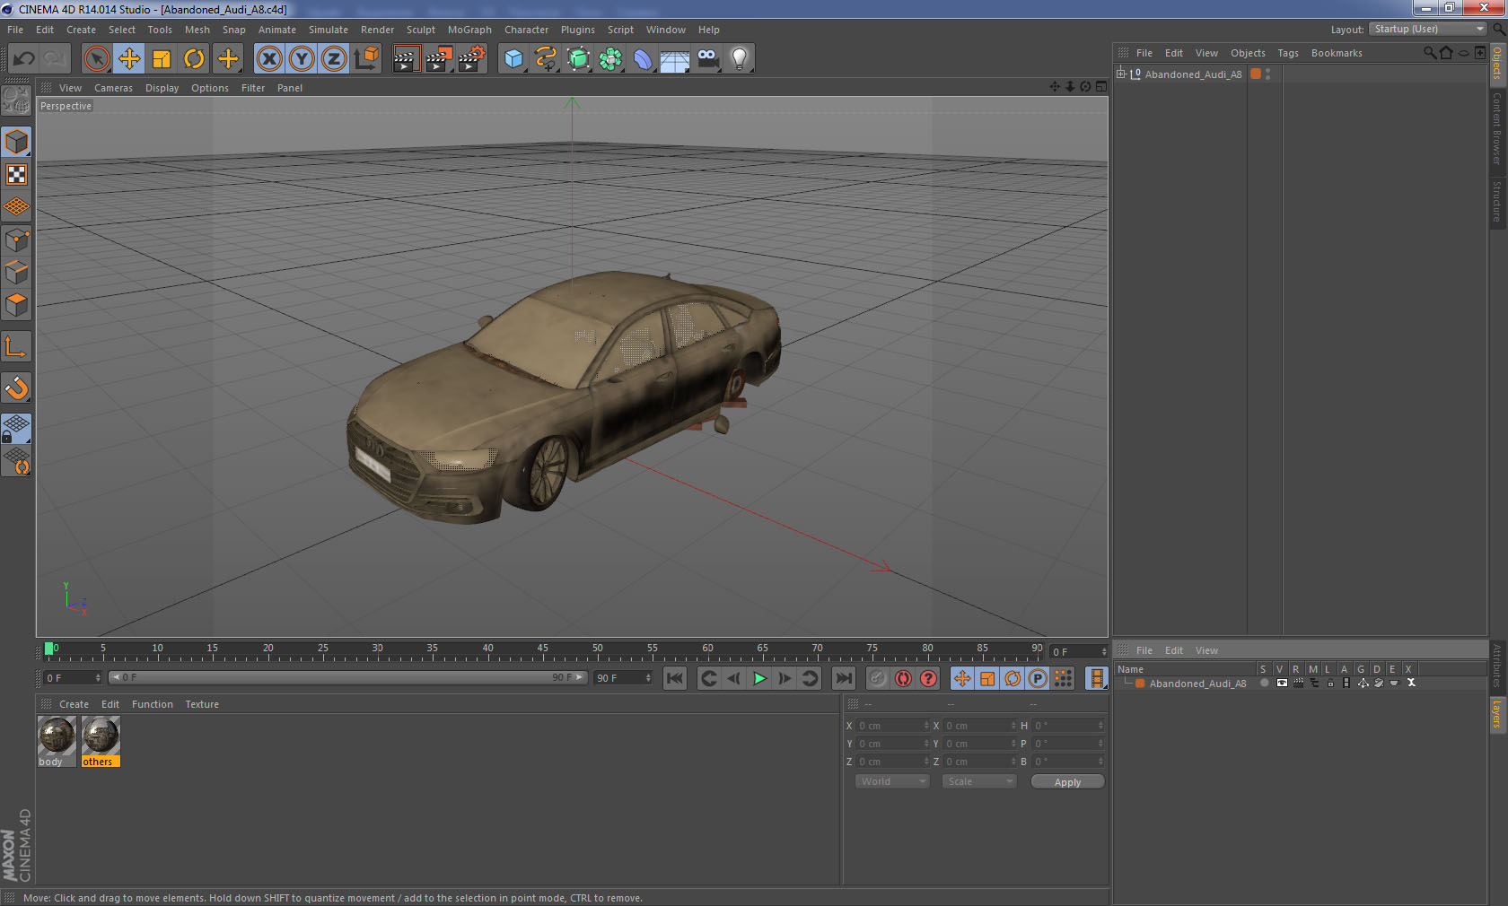This screenshot has height=906, width=1508.
Task: Toggle parameter keyframe recording P
Action: tap(1038, 678)
